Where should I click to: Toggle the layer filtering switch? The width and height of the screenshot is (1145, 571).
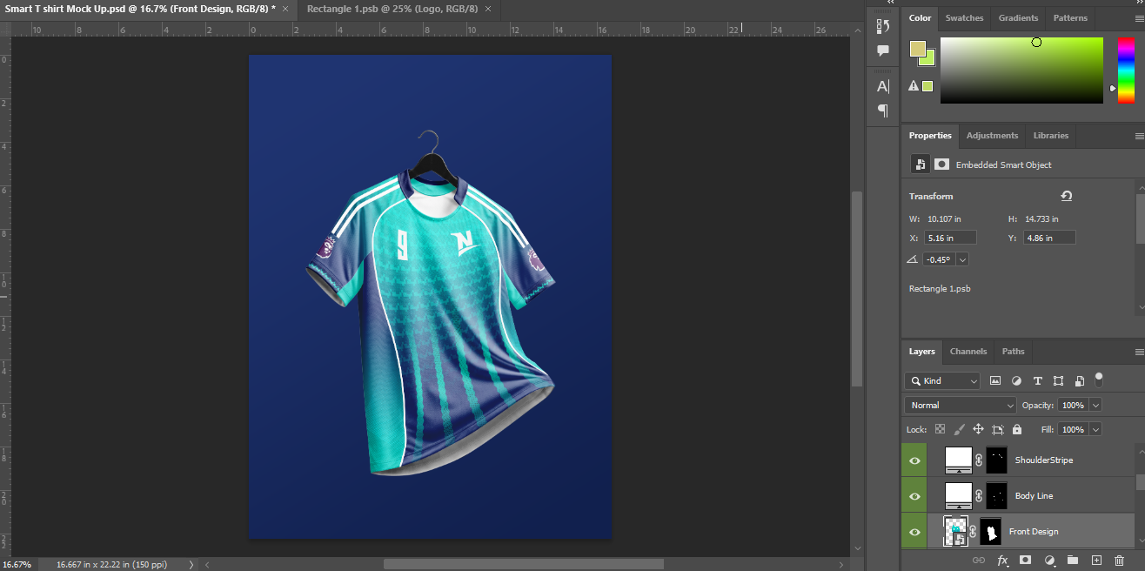(x=1099, y=379)
